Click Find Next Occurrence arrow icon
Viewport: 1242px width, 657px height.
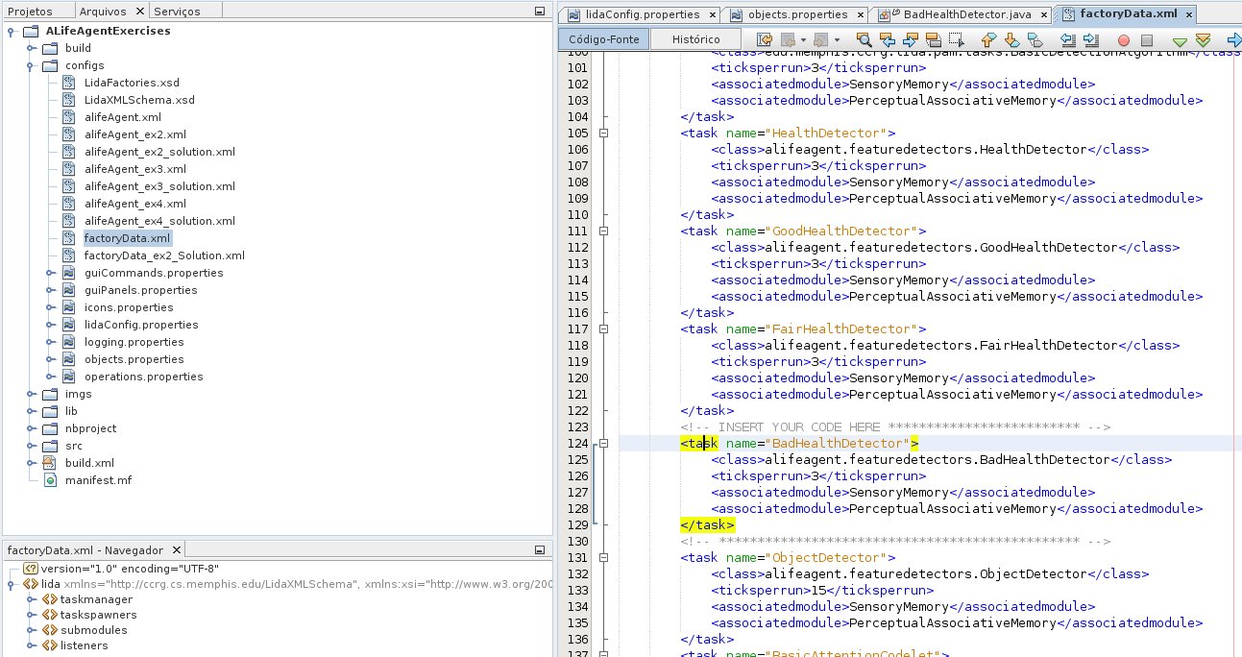[x=910, y=40]
